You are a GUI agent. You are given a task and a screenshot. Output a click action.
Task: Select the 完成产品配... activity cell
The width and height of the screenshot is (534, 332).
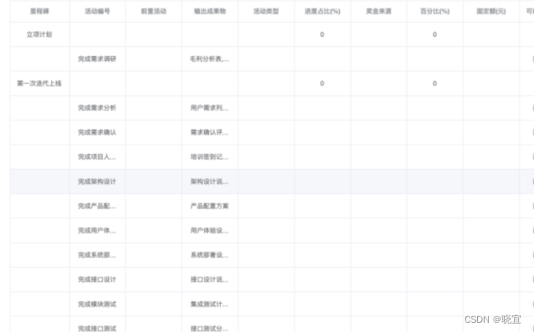tap(97, 206)
